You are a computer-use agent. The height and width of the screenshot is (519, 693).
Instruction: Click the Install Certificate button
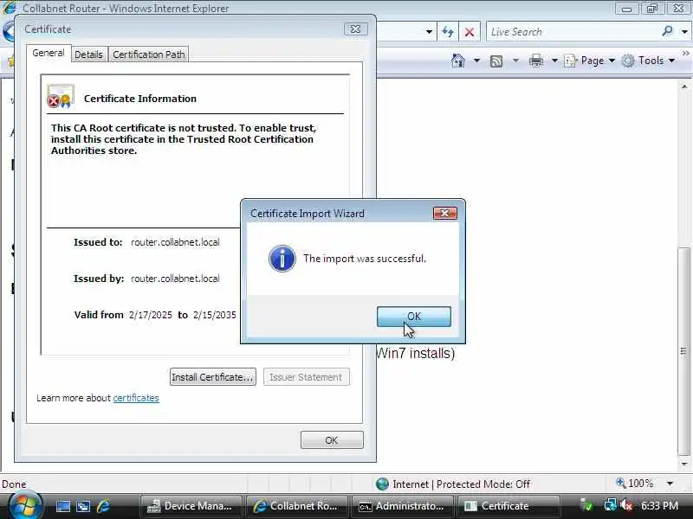212,377
